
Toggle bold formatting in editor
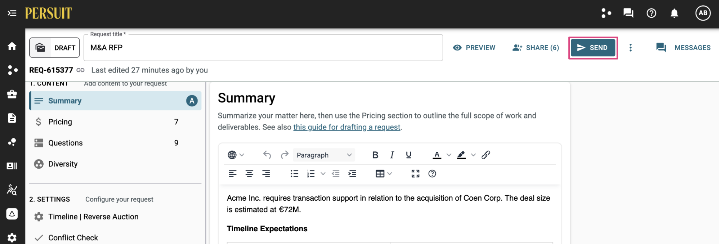pos(375,155)
